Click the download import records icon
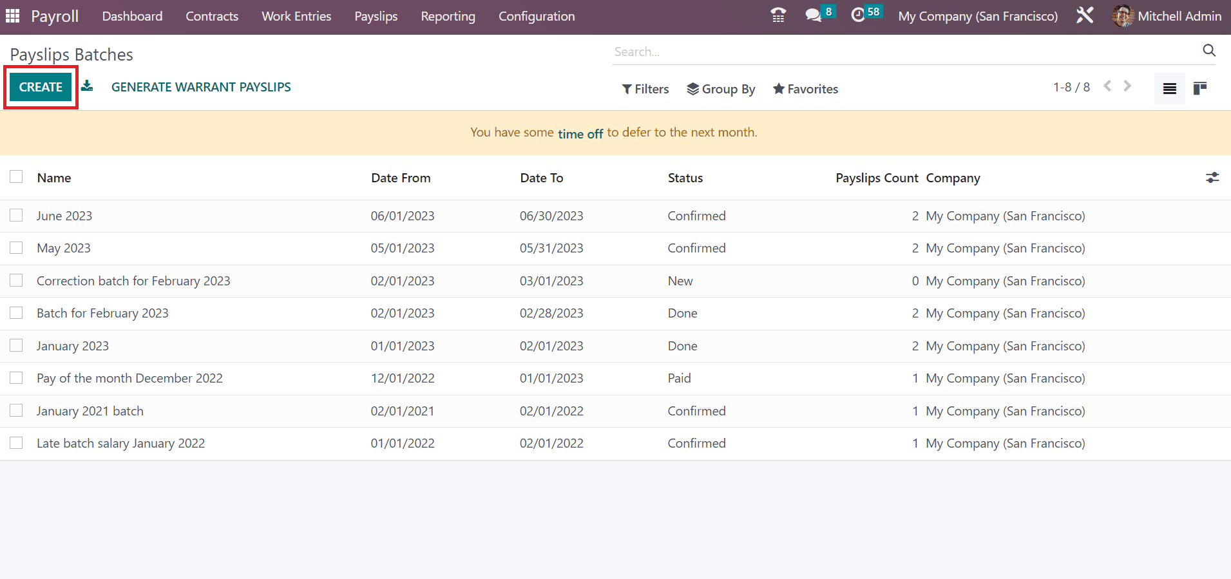The width and height of the screenshot is (1231, 579). (87, 86)
